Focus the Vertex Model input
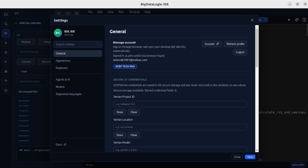The width and height of the screenshot is (308, 168). pyautogui.click(x=180, y=150)
